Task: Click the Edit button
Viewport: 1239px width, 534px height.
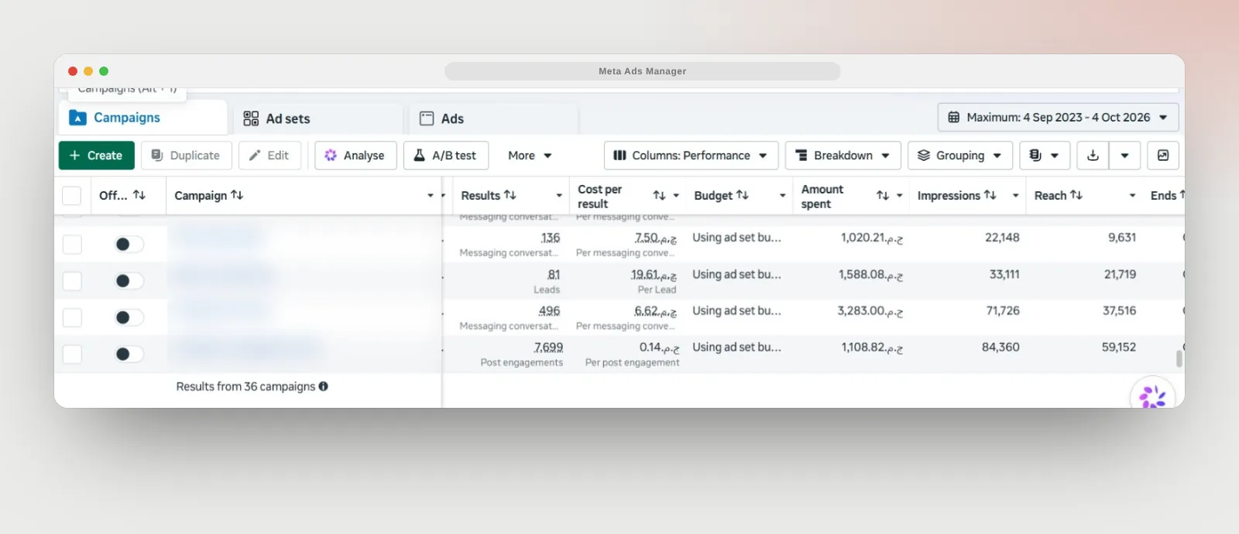Action: tap(269, 156)
